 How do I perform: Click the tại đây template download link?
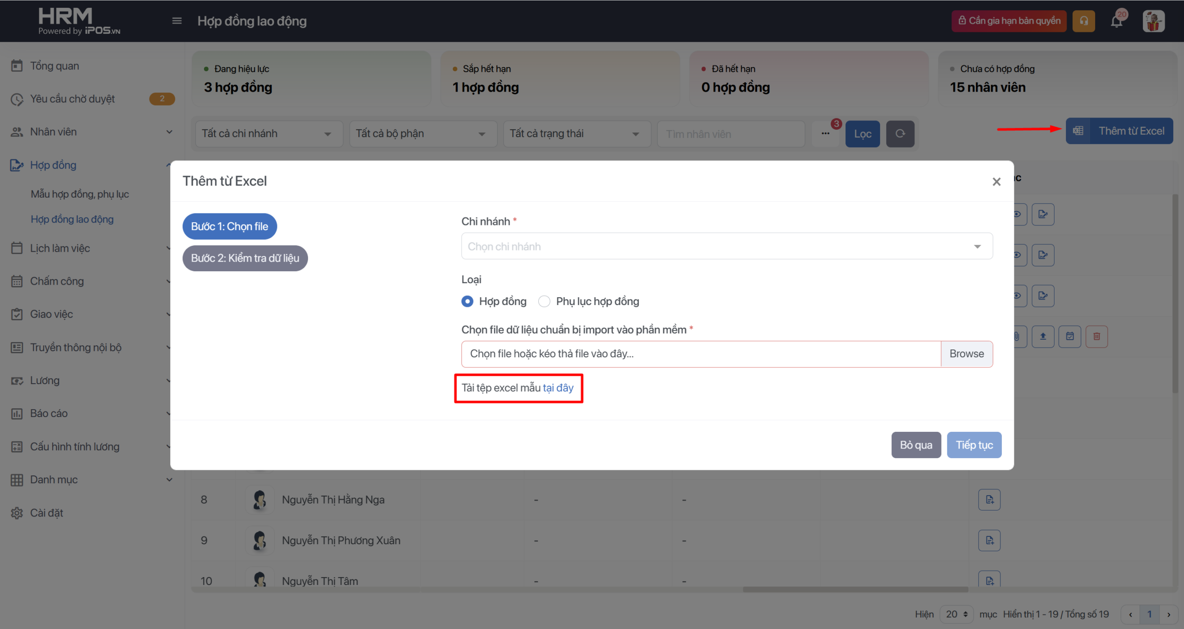click(x=558, y=388)
